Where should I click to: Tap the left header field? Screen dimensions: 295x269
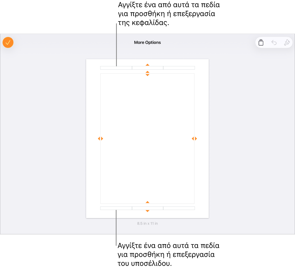click(x=116, y=68)
